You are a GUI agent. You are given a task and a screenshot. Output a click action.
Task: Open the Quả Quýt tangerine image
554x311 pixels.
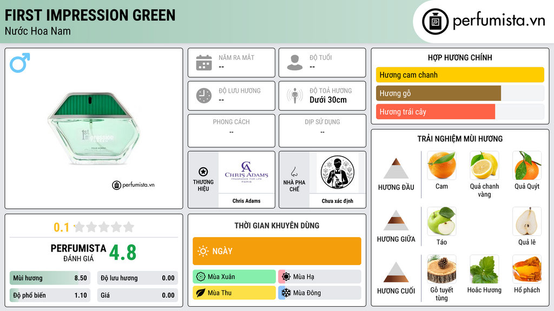tap(527, 165)
